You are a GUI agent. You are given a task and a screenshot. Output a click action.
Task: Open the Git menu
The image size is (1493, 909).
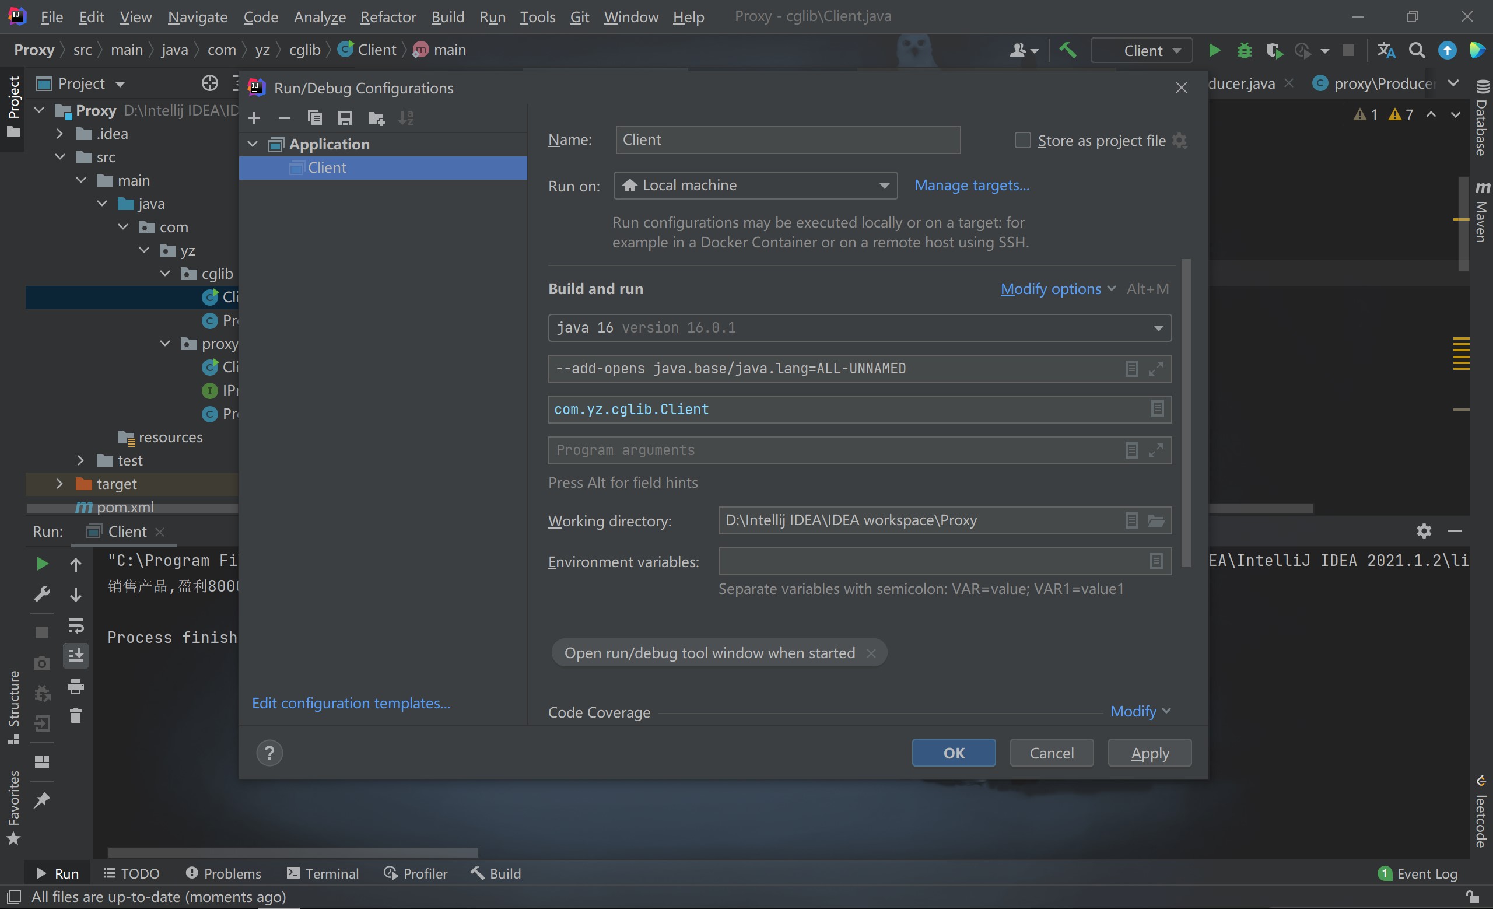[x=578, y=15]
